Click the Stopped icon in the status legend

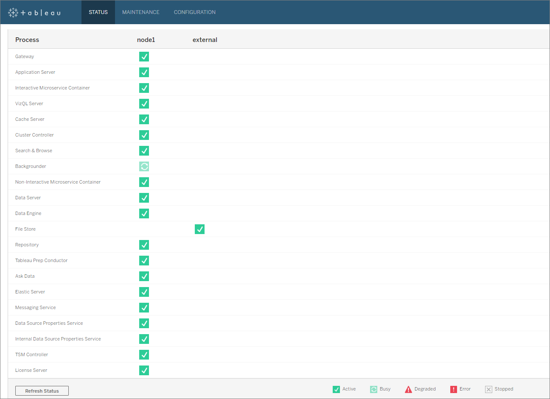pyautogui.click(x=488, y=389)
